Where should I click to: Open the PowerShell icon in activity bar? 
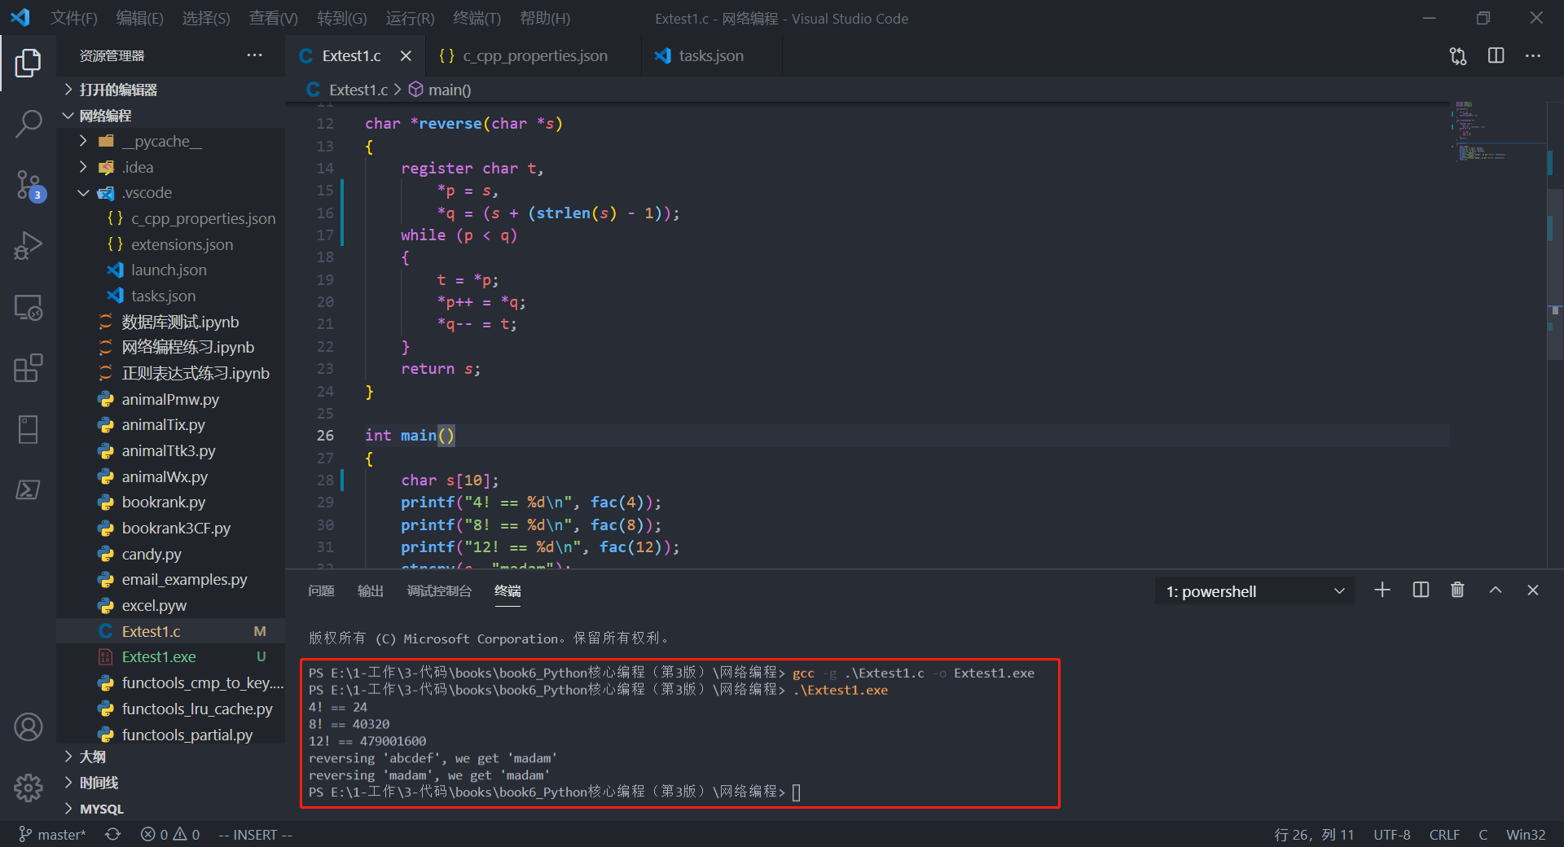[x=28, y=490]
